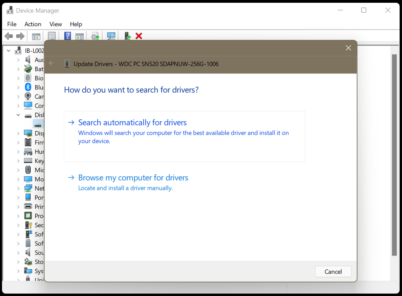Open the Help menu
Image resolution: width=402 pixels, height=296 pixels.
76,24
